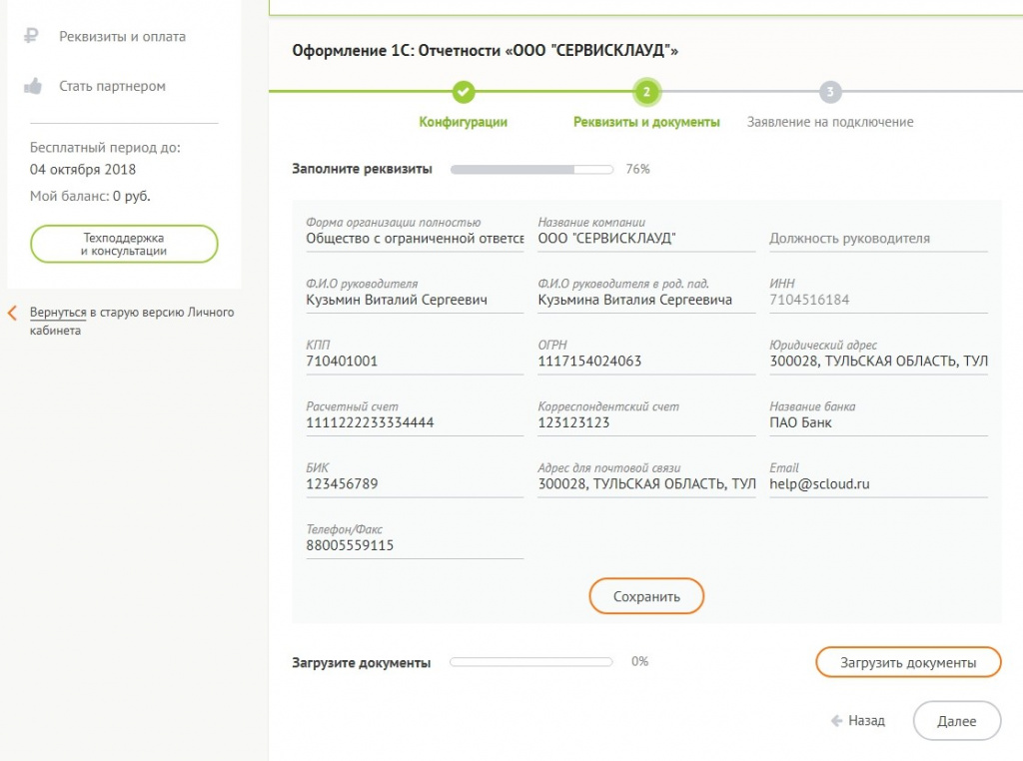This screenshot has width=1023, height=761.
Task: Click the ruble icon beside Реквизиты и оплата
Action: (31, 36)
